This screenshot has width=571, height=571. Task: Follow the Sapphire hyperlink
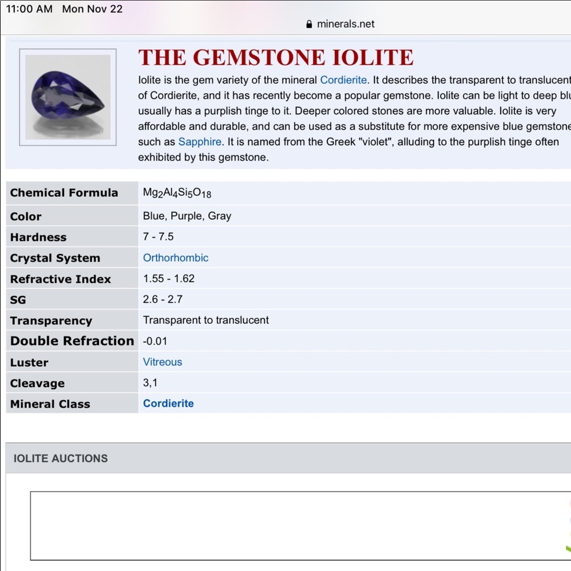[199, 142]
